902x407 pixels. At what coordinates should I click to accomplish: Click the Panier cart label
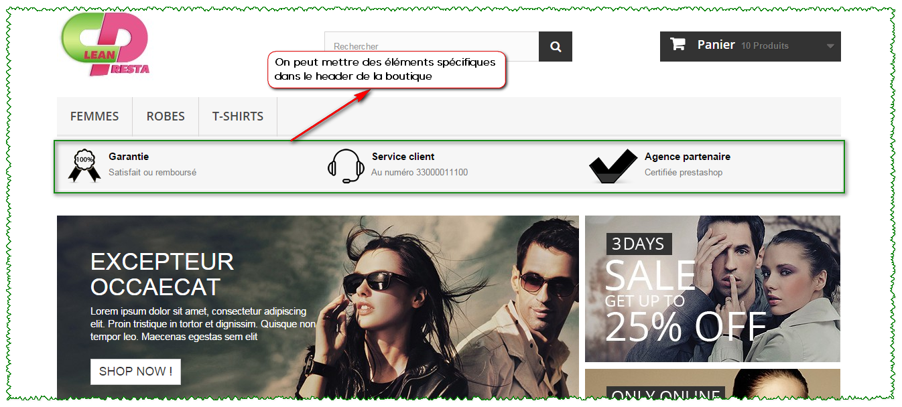tap(716, 45)
